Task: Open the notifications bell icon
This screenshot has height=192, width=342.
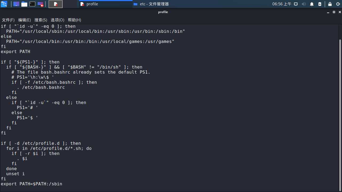Action: 312,4
